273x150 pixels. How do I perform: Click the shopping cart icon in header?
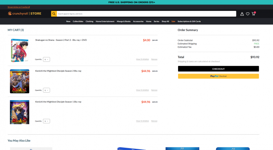pyautogui.click(x=253, y=14)
